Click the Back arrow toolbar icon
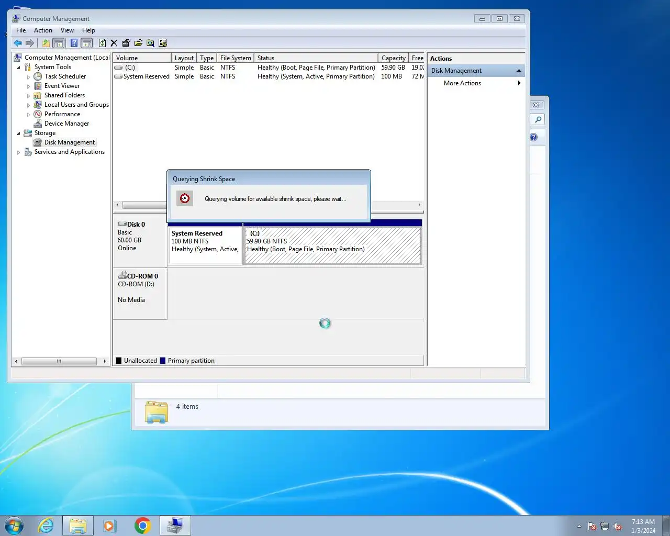This screenshot has width=670, height=536. tap(18, 43)
